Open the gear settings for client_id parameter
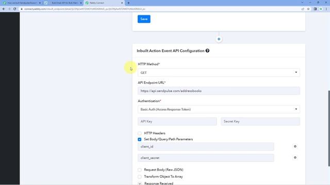330x185 pixels. click(x=295, y=146)
